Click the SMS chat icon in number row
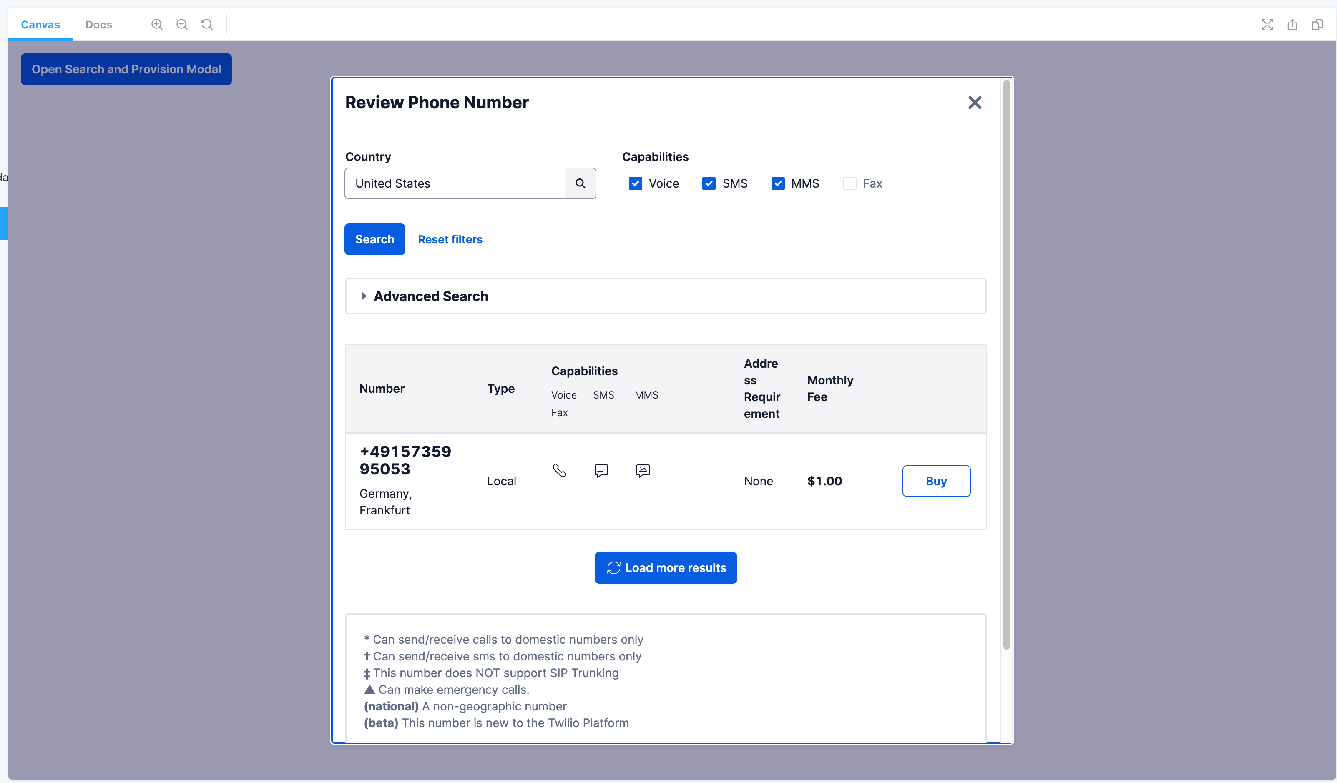The height and width of the screenshot is (783, 1337). (601, 471)
